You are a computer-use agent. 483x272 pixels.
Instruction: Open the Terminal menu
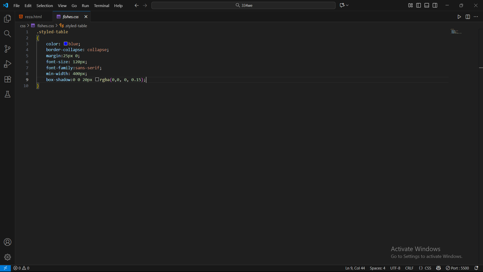coord(101,6)
